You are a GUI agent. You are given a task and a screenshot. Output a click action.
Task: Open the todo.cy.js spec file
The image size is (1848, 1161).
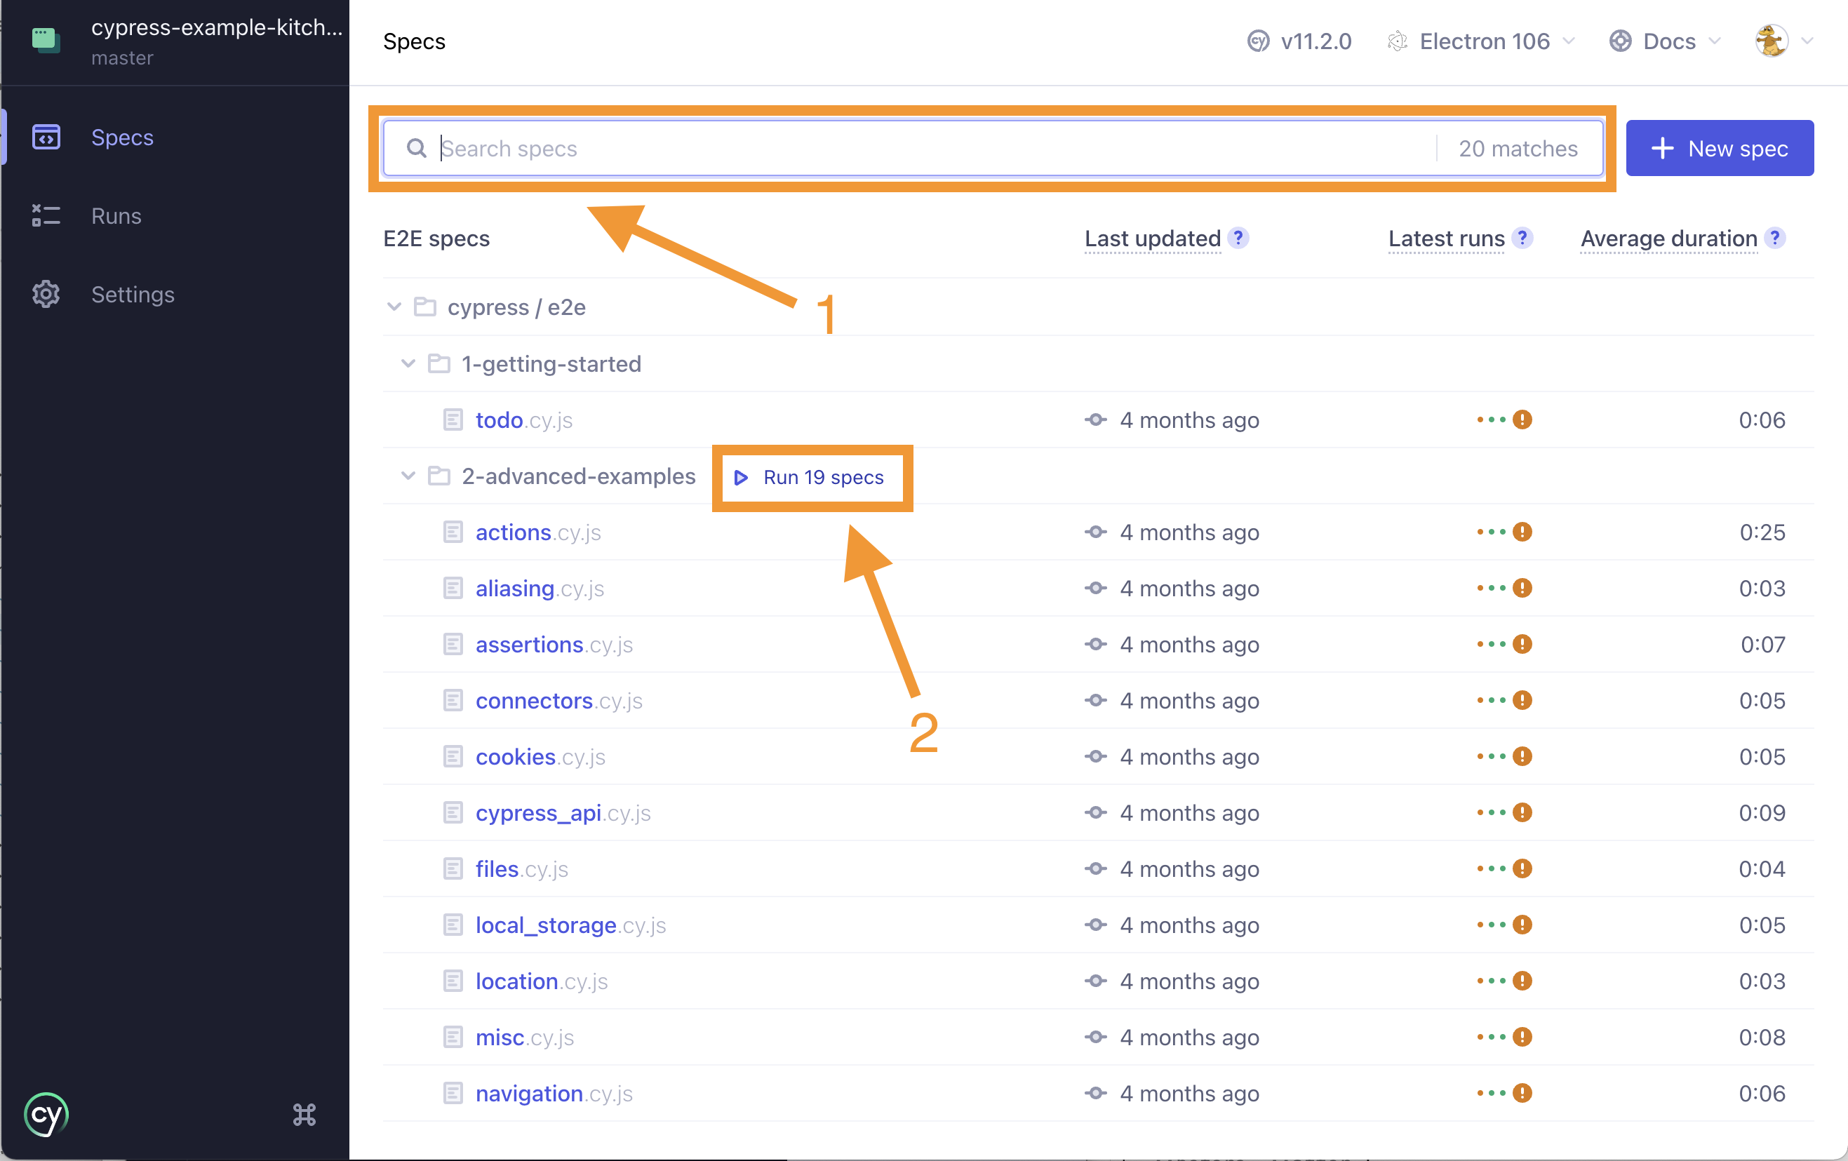(x=525, y=420)
